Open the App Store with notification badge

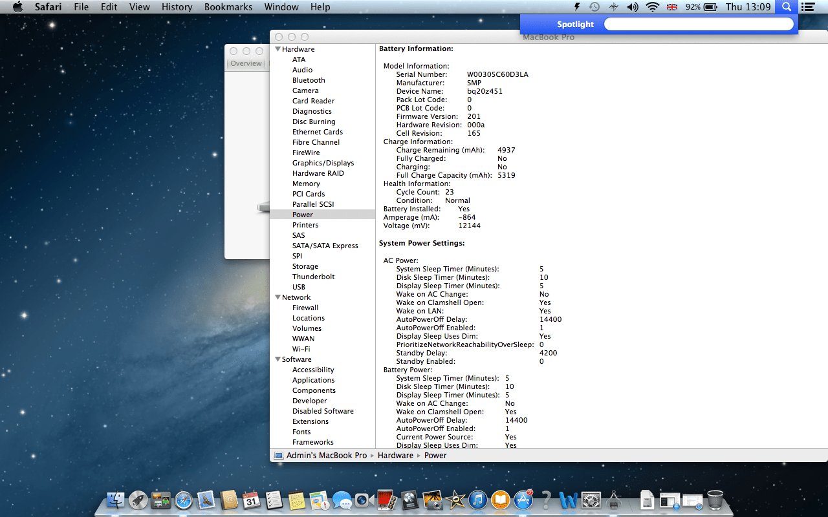pos(523,501)
